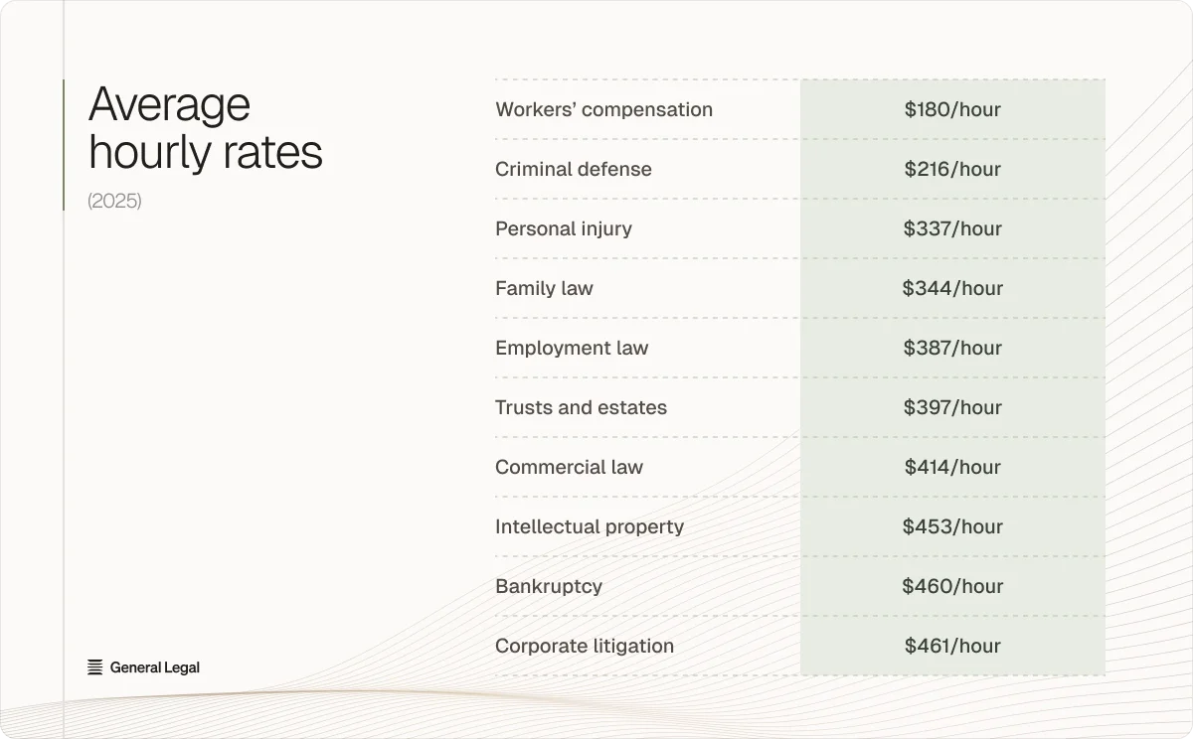Select the Bankruptcy row label
The height and width of the screenshot is (739, 1193).
tap(549, 586)
